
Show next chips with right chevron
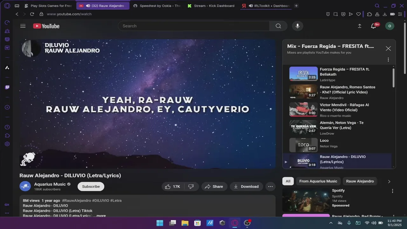tap(389, 181)
